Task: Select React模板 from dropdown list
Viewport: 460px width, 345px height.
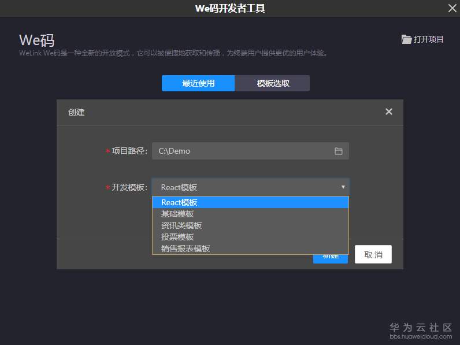Action: pyautogui.click(x=250, y=202)
